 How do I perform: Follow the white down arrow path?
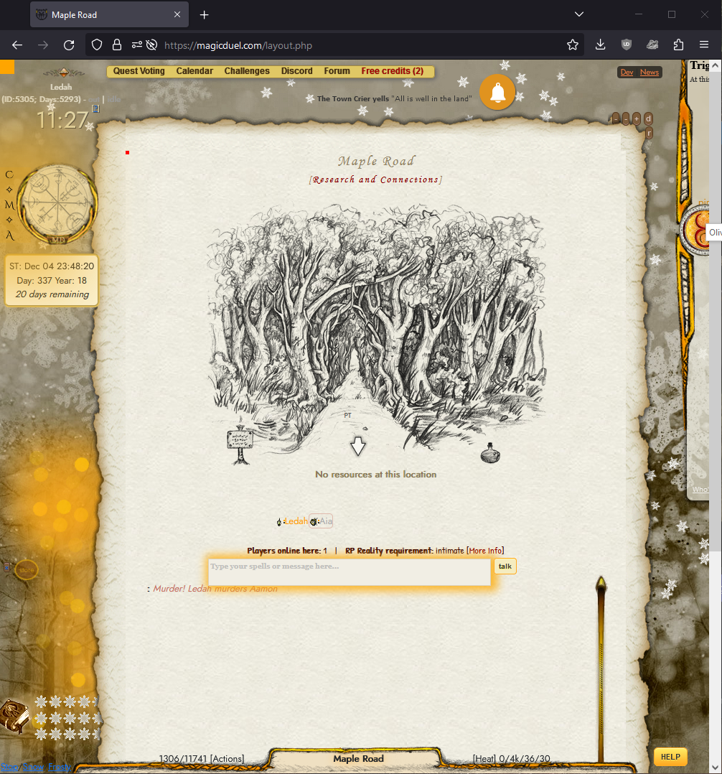tap(357, 447)
